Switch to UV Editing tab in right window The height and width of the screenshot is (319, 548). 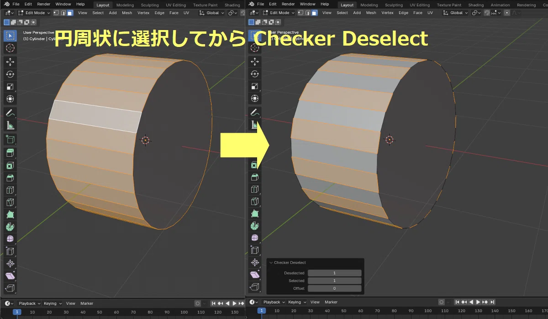coord(420,5)
